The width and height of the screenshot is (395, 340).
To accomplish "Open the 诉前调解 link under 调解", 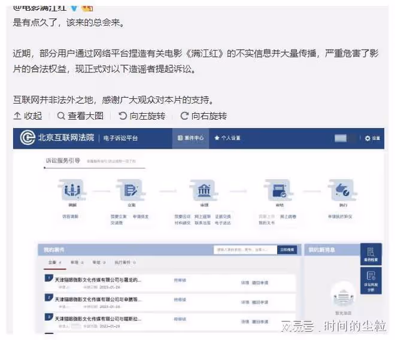I will 70,217.
